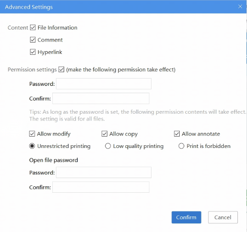Click the Print is forbidden label
This screenshot has height=232, width=247.
208,146
